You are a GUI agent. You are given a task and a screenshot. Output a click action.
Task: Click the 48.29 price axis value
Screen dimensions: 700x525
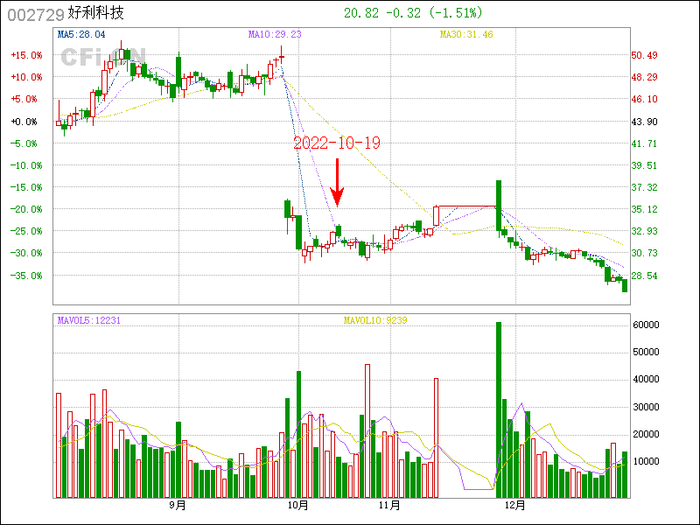click(644, 77)
